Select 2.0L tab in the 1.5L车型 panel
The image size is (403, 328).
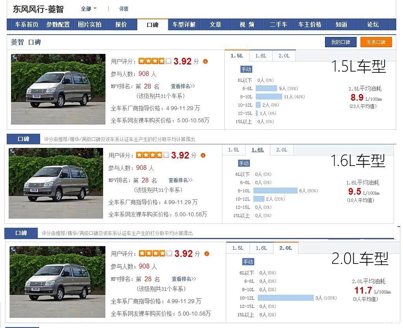[x=284, y=56]
